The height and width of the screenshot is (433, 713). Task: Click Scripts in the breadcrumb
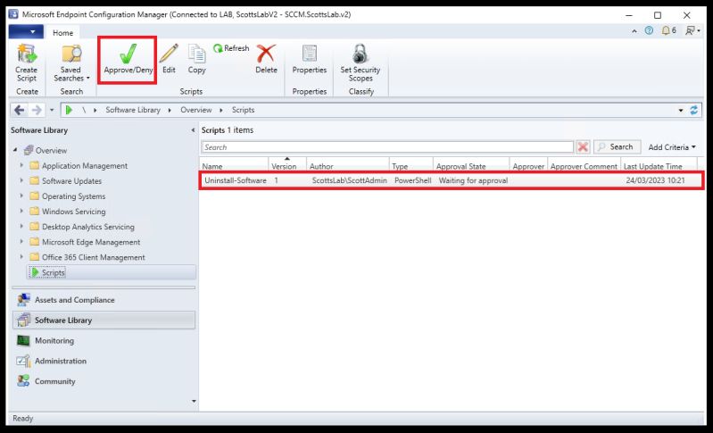[244, 110]
